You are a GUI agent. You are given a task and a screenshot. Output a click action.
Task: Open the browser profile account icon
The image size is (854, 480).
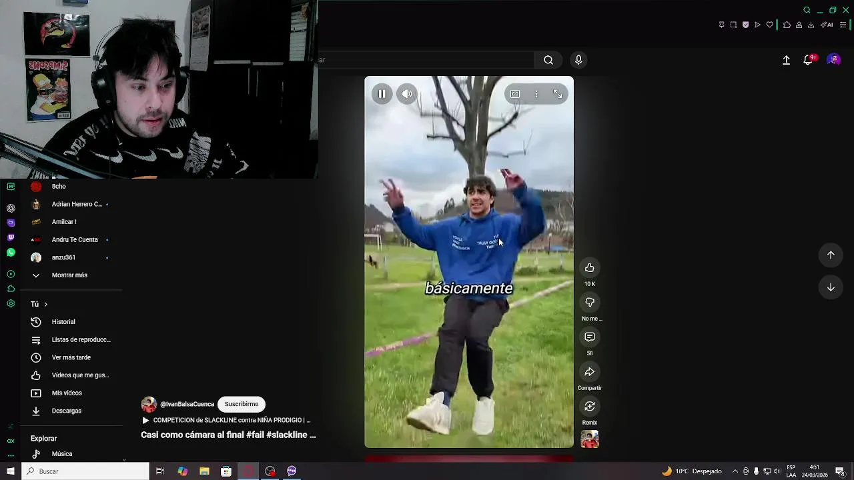(x=799, y=25)
